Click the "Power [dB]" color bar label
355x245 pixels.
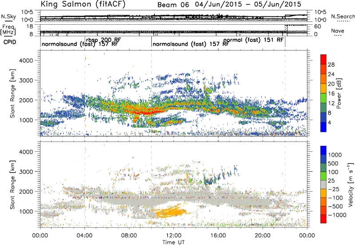pos(339,93)
